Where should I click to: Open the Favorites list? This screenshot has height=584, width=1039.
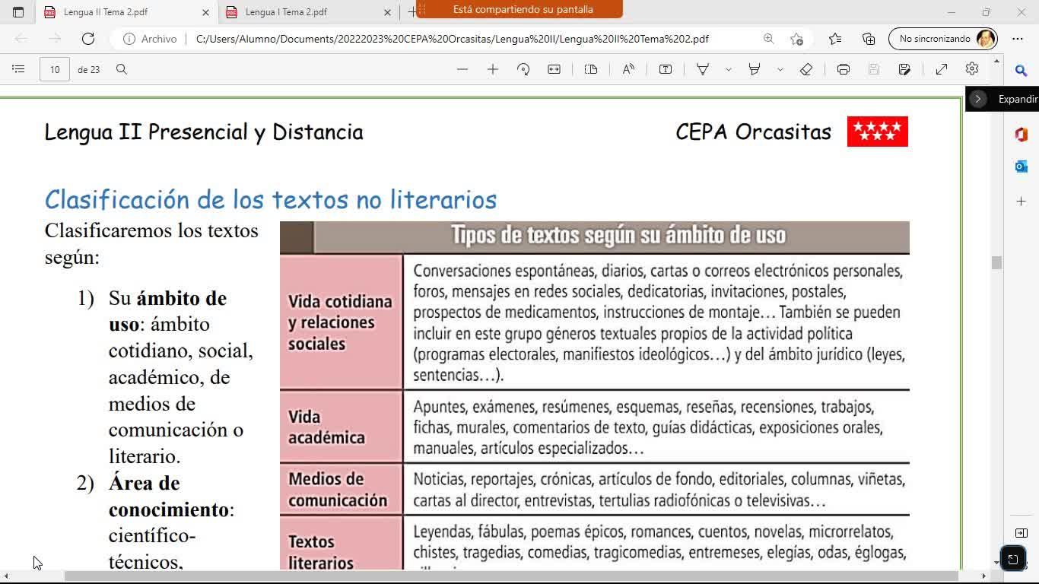click(835, 39)
